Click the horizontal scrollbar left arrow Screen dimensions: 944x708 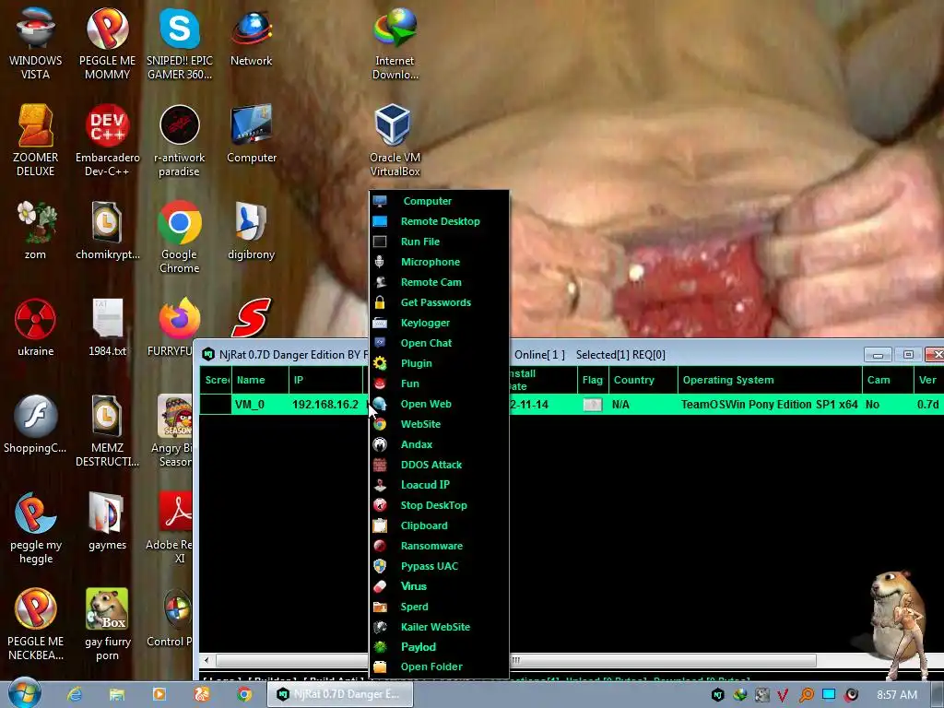coord(206,660)
